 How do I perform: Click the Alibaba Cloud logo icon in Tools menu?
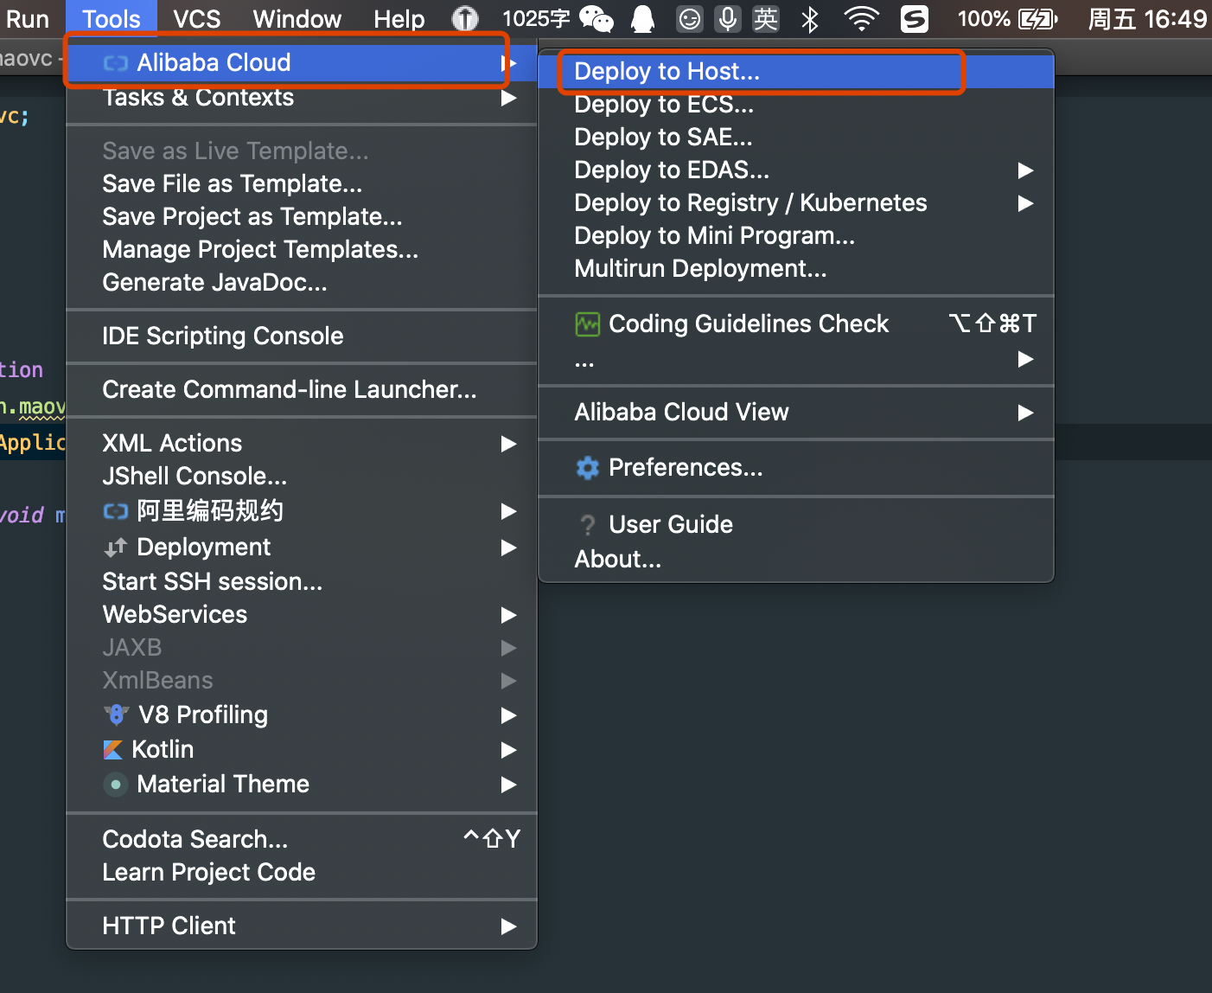(116, 63)
